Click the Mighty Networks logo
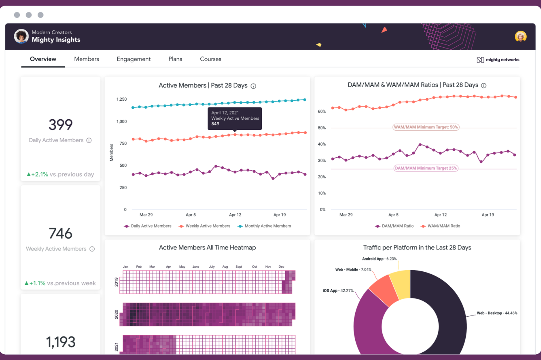Viewport: 541px width, 360px height. coord(498,60)
